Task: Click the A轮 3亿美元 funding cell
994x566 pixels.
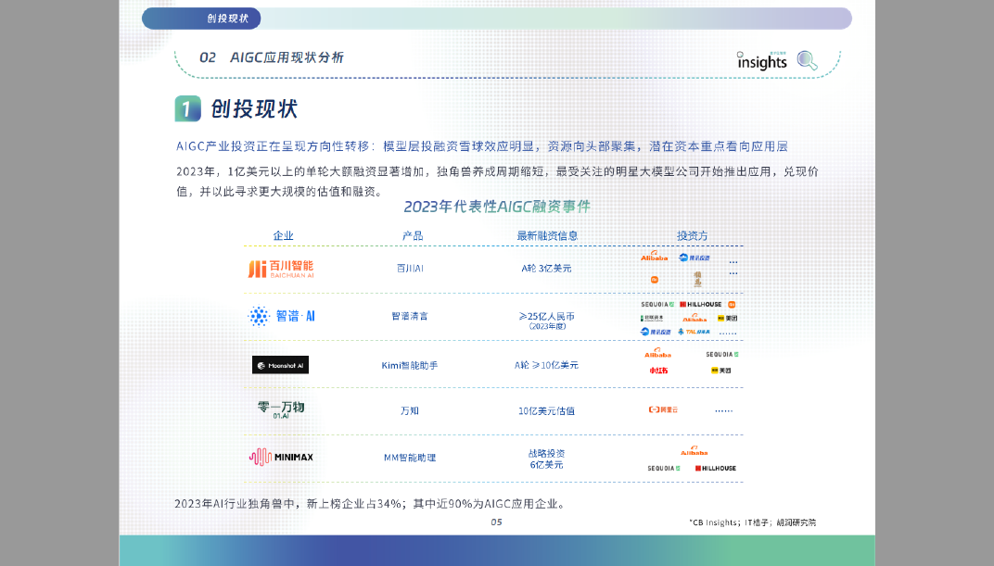Action: [546, 269]
